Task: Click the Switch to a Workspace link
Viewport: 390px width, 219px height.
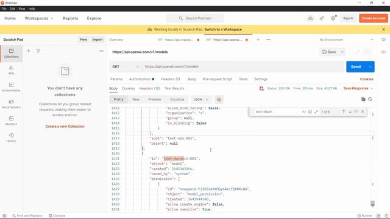Action: click(223, 29)
